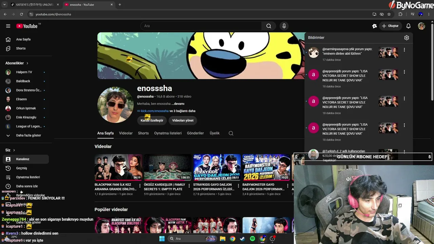Start voice search with the microphone
This screenshot has height=244, width=434.
284,26
